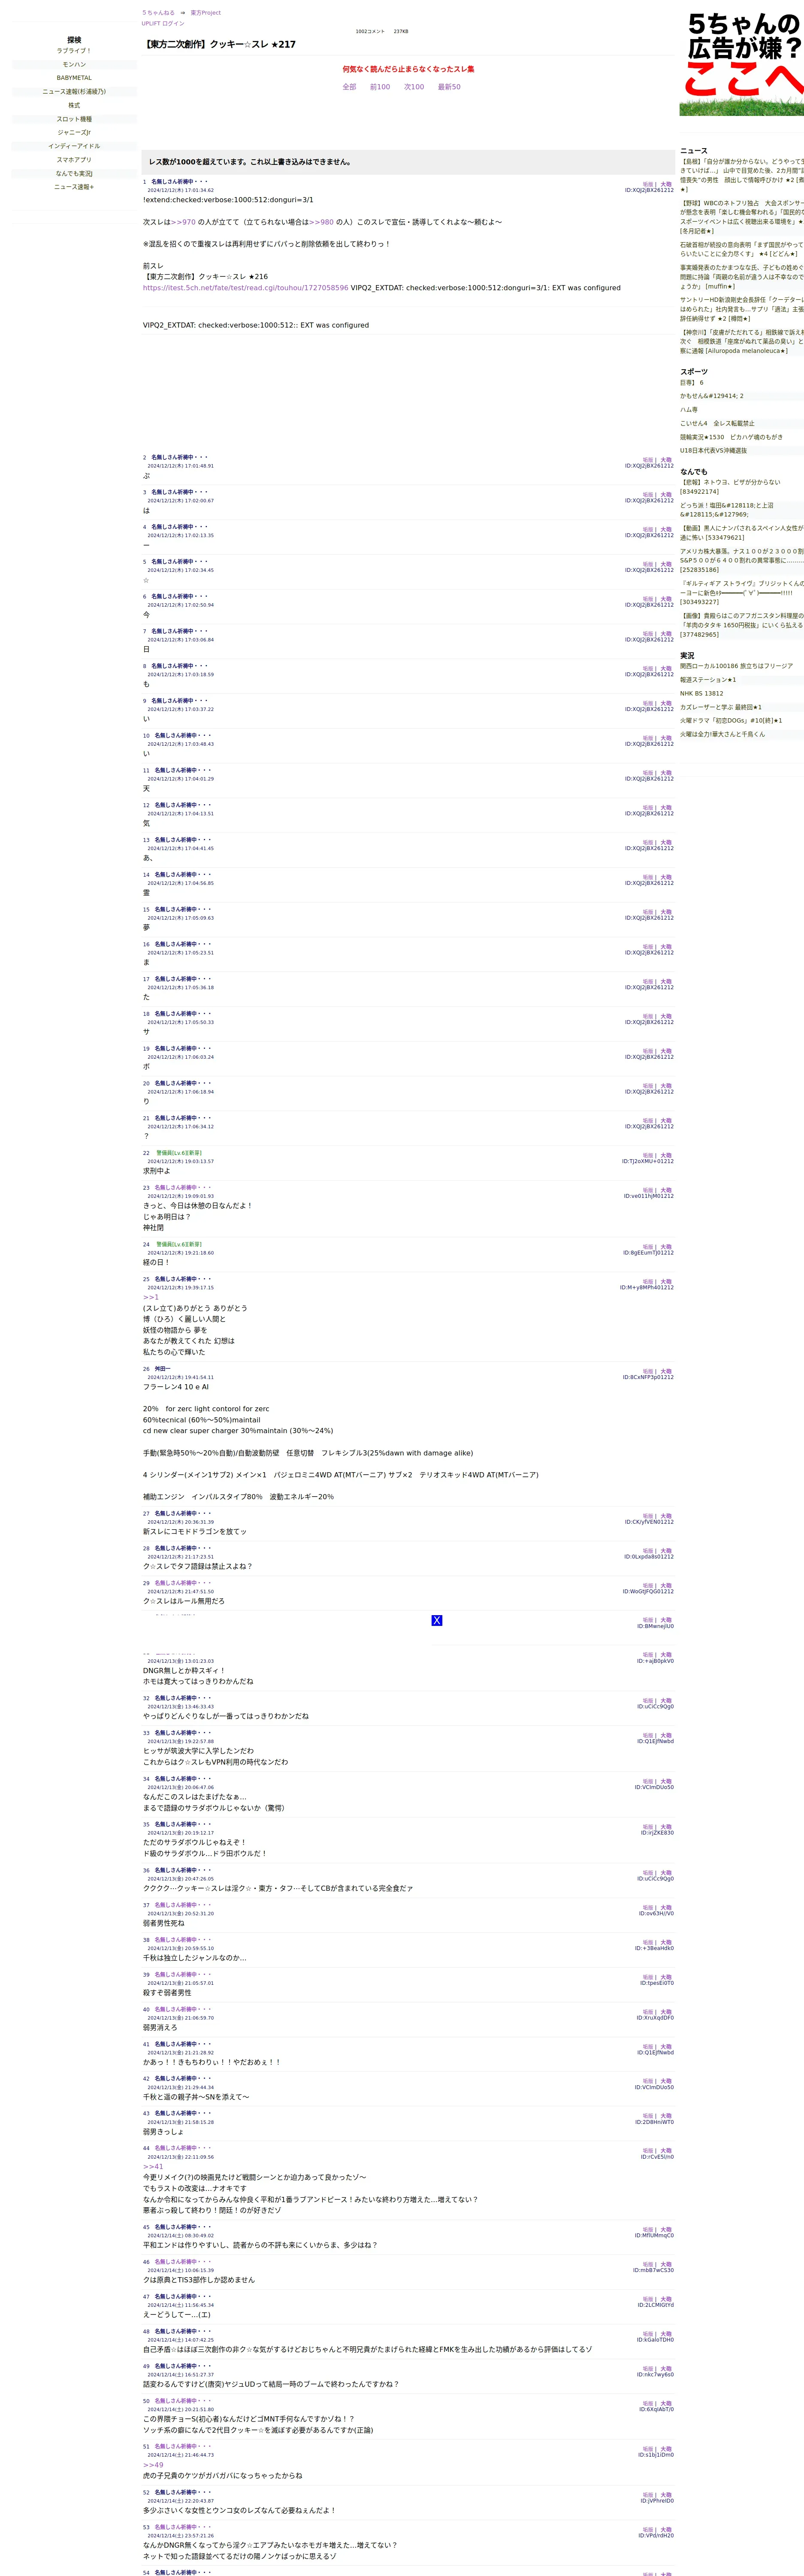Open the スマホアプリ sidebar link
Screen dimensions: 804x2576
coord(74,160)
